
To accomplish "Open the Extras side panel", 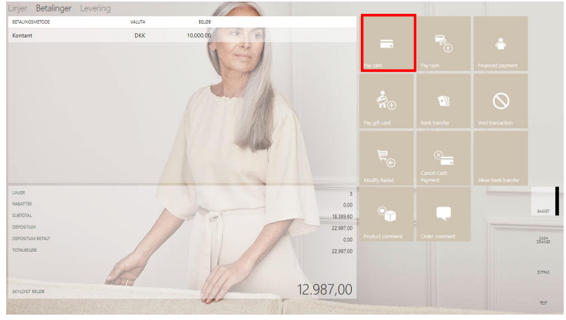I will pyautogui.click(x=543, y=272).
